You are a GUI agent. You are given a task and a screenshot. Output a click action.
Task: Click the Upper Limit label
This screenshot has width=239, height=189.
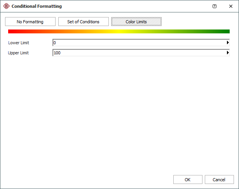click(x=19, y=53)
